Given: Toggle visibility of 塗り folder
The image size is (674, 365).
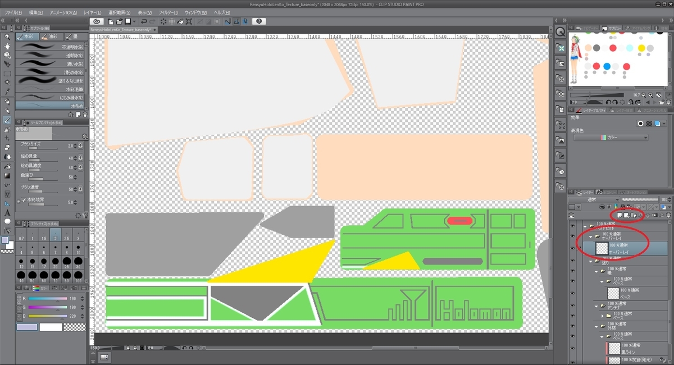Looking at the screenshot, I should point(572,261).
